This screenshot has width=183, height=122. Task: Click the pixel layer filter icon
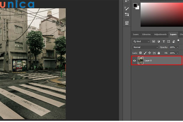coord(154,41)
